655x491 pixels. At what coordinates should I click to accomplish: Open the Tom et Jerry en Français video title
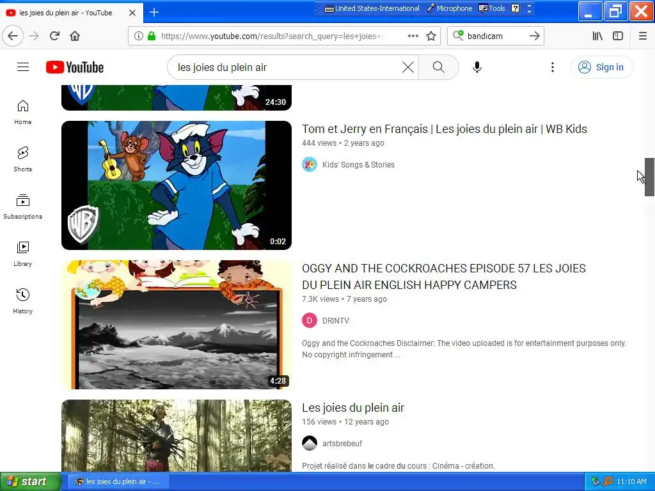pyautogui.click(x=445, y=129)
